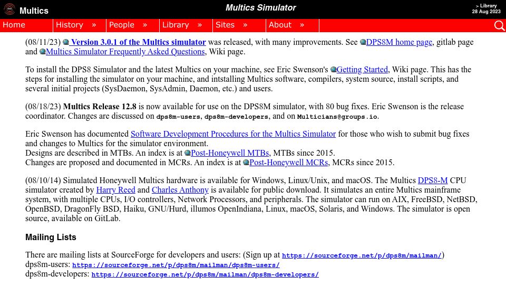Open the Library menu
506x285 pixels.
coord(186,25)
